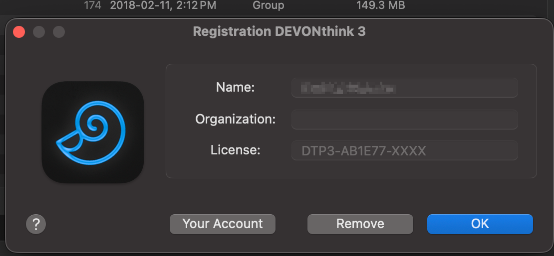Open Your Account
The image size is (554, 256).
[223, 224]
